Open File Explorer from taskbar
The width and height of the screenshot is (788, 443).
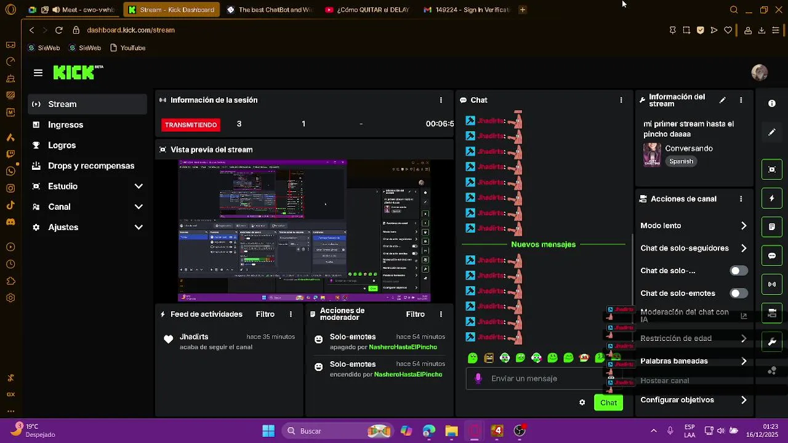[x=451, y=431]
